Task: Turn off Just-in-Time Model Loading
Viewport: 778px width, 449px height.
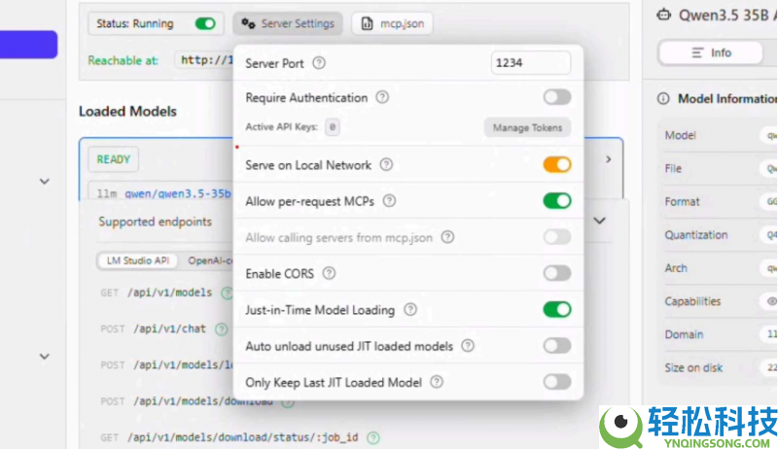Action: pyautogui.click(x=556, y=310)
